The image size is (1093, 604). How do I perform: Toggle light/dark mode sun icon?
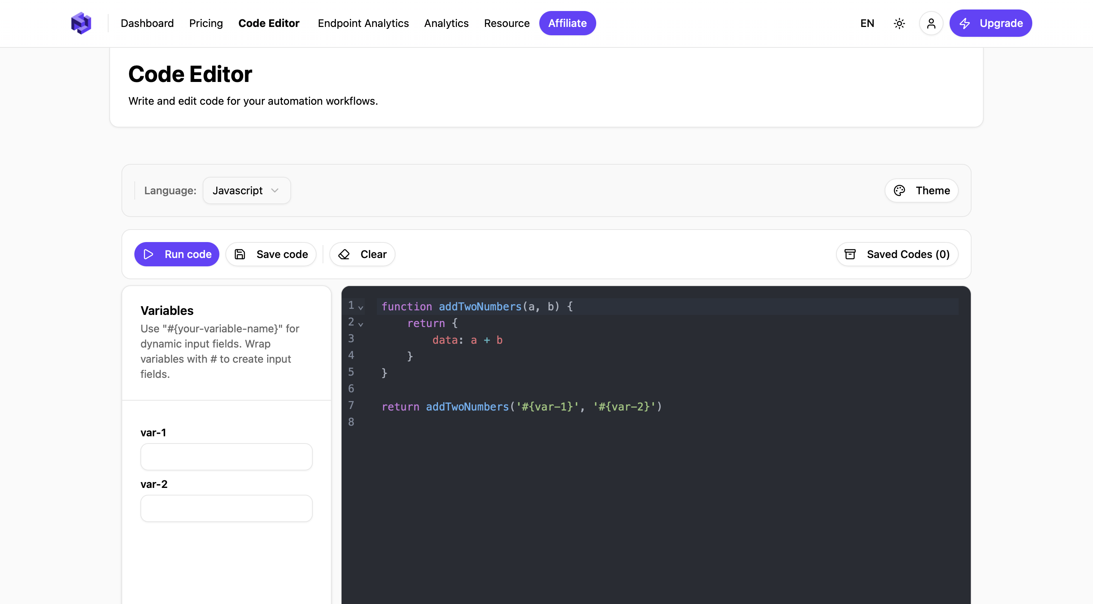click(899, 23)
